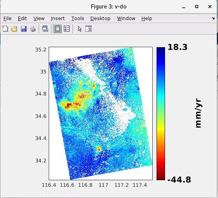Click x-axis tick label 116.6

click(x=67, y=185)
